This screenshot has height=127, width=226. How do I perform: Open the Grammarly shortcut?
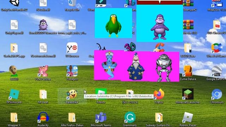pyautogui.click(x=130, y=117)
